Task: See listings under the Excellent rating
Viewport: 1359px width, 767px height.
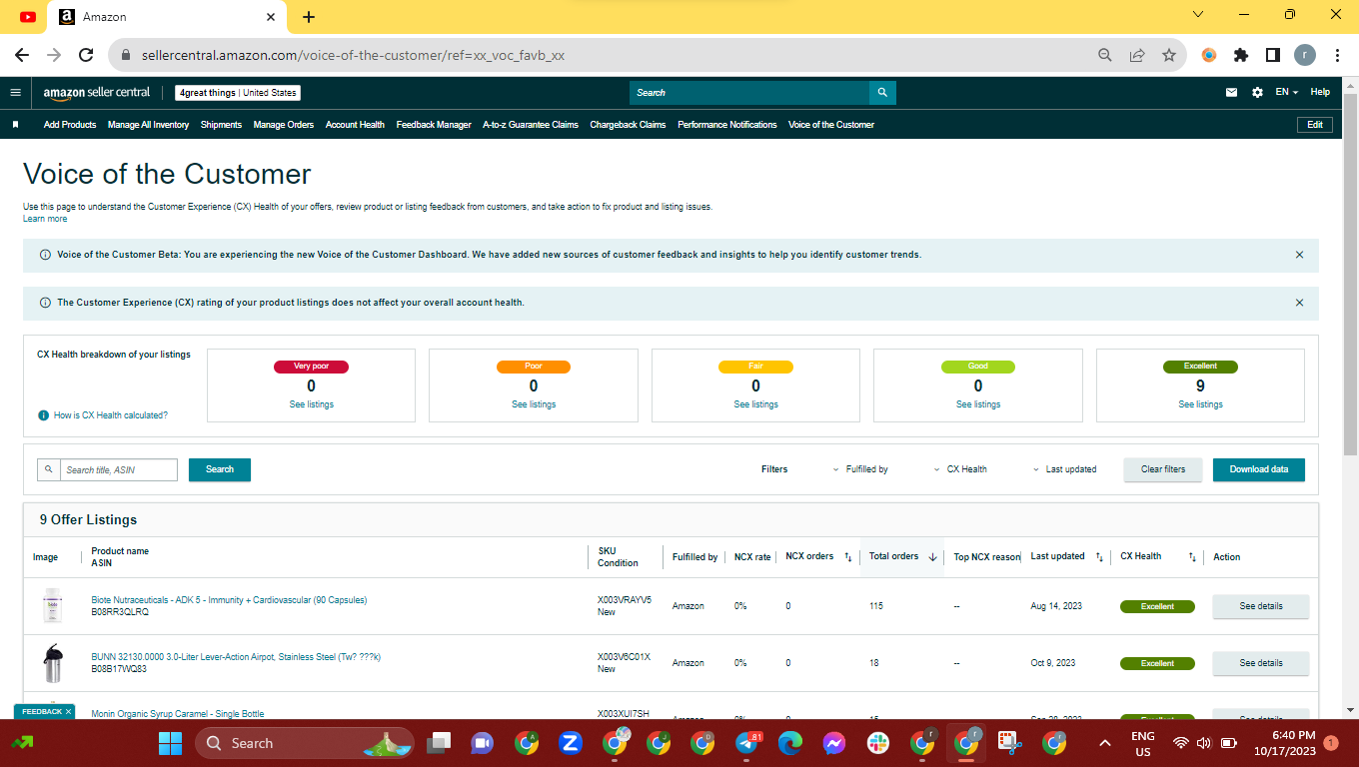Action: 1200,404
